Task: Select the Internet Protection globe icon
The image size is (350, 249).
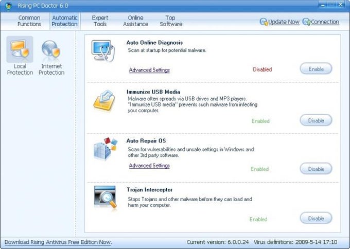Action: 51,49
